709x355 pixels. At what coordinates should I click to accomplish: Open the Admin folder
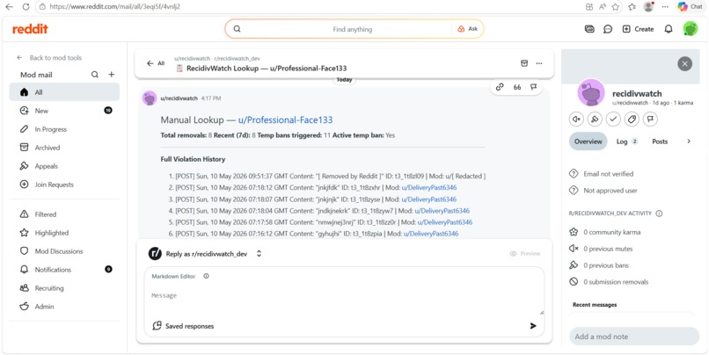[64, 306]
